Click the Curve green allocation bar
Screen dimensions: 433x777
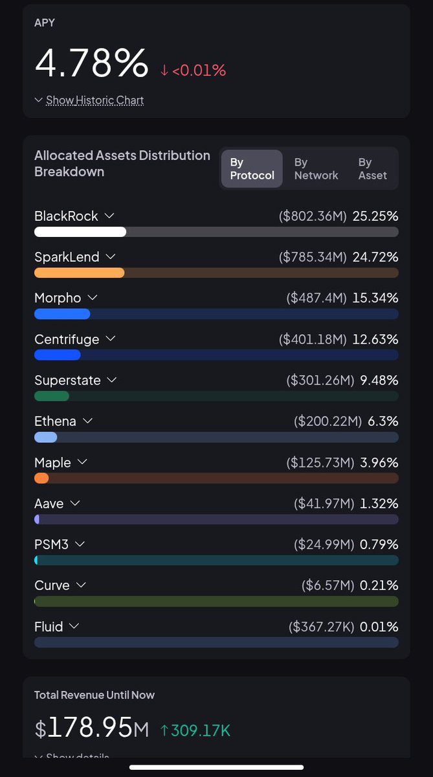(216, 601)
